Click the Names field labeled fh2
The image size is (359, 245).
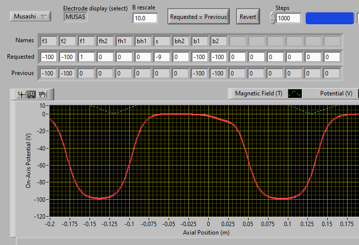105,41
